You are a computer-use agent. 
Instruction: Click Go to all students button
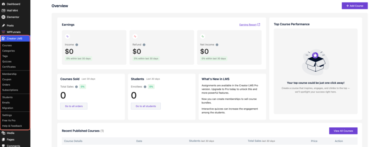145,106
